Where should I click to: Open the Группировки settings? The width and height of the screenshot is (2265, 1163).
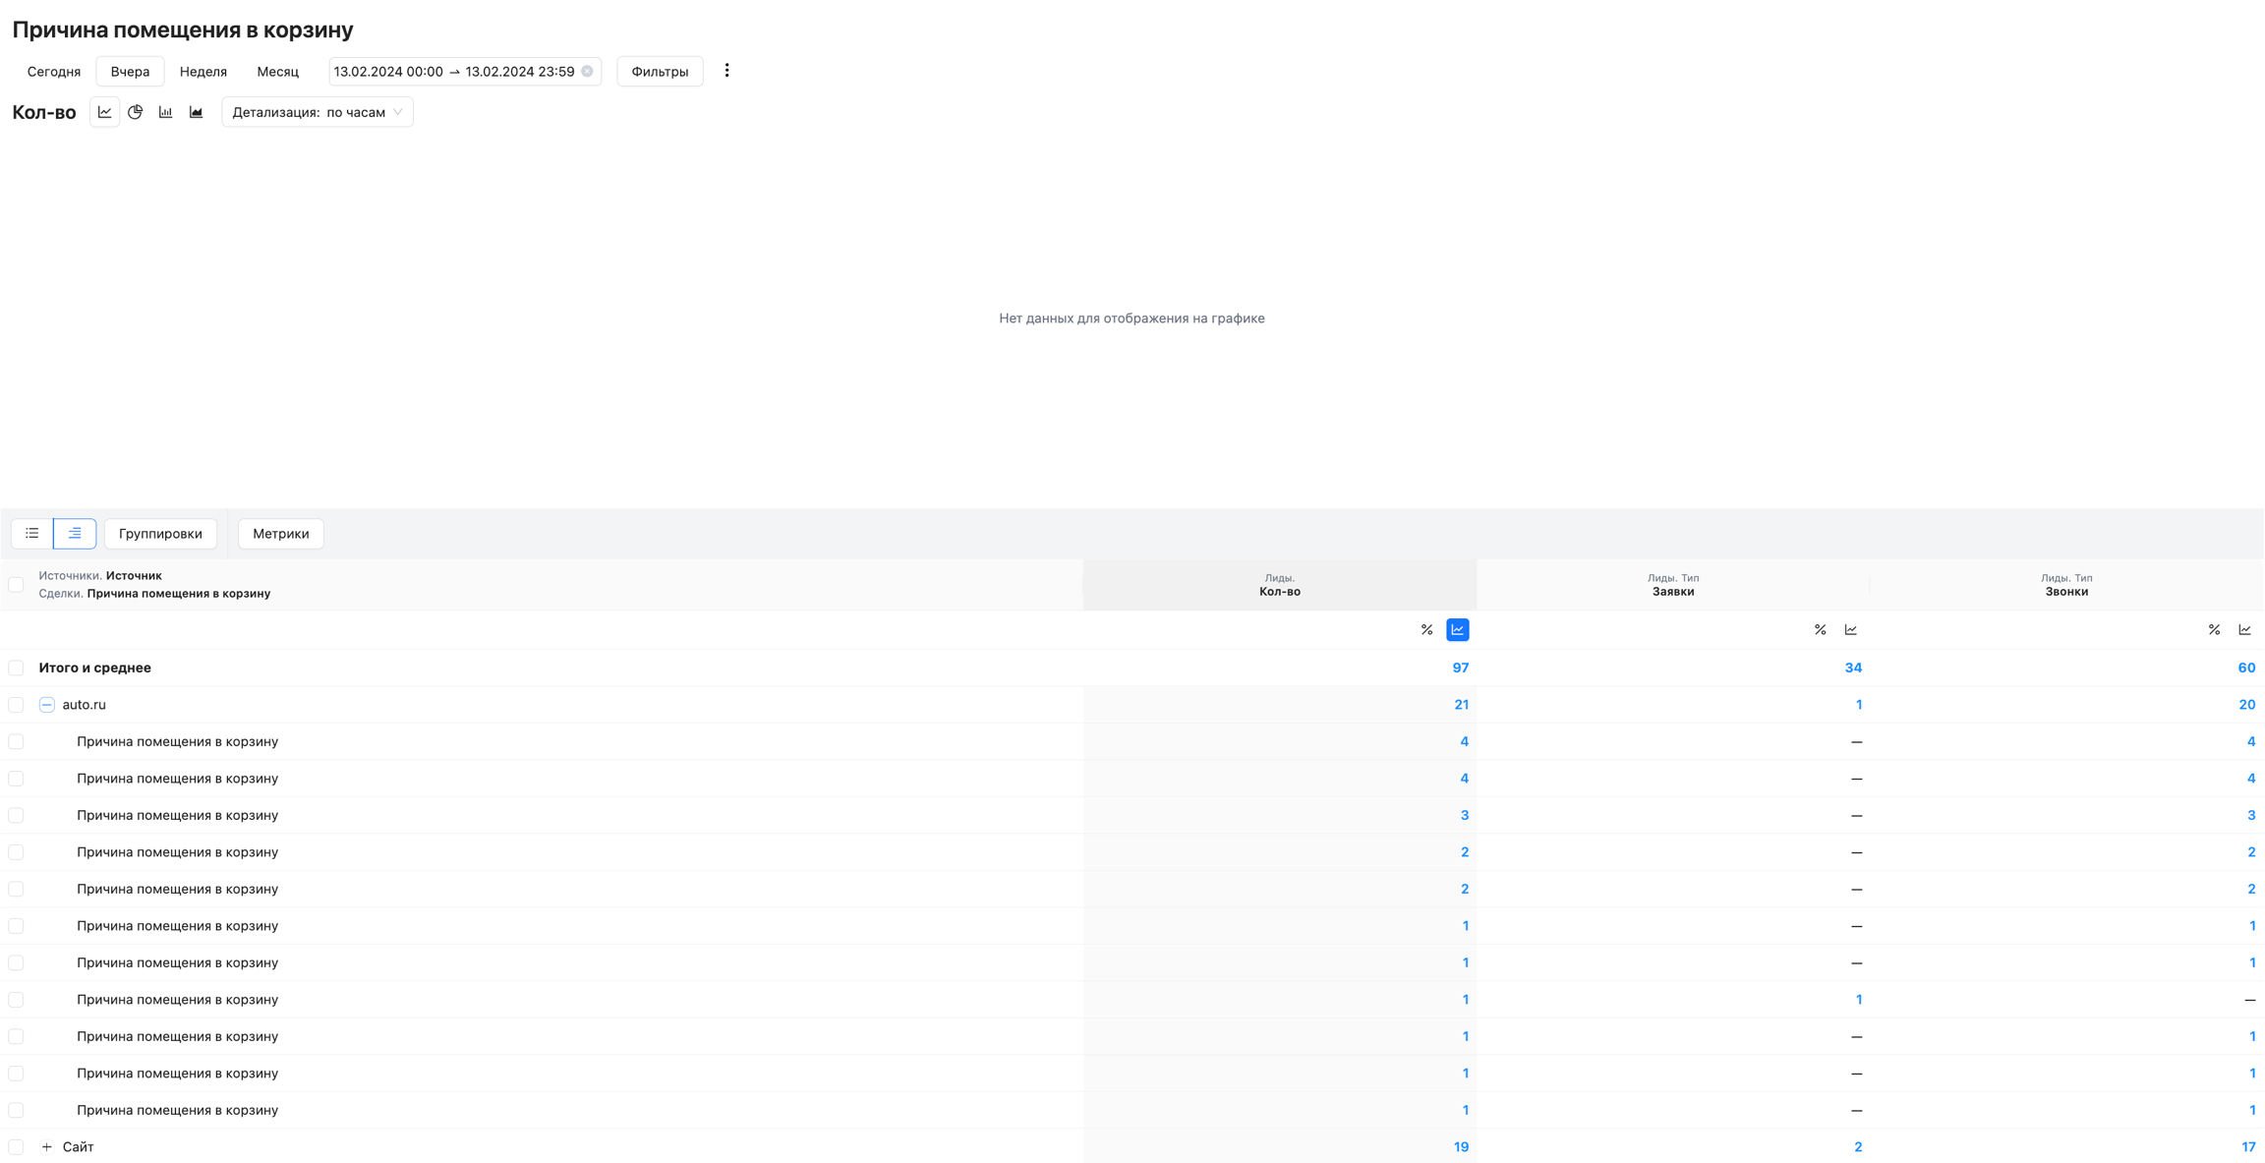pyautogui.click(x=160, y=533)
